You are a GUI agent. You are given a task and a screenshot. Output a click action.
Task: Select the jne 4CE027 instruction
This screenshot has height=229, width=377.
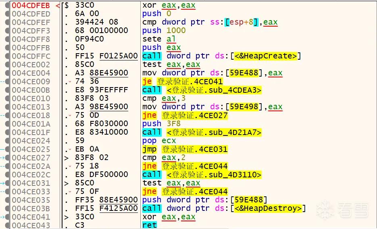[x=185, y=115]
